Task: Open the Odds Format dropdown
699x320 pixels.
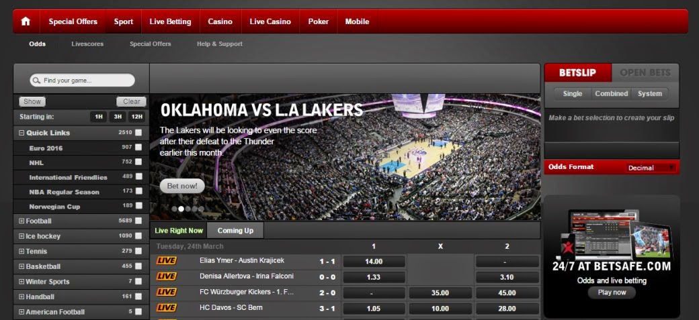Action: tap(651, 168)
